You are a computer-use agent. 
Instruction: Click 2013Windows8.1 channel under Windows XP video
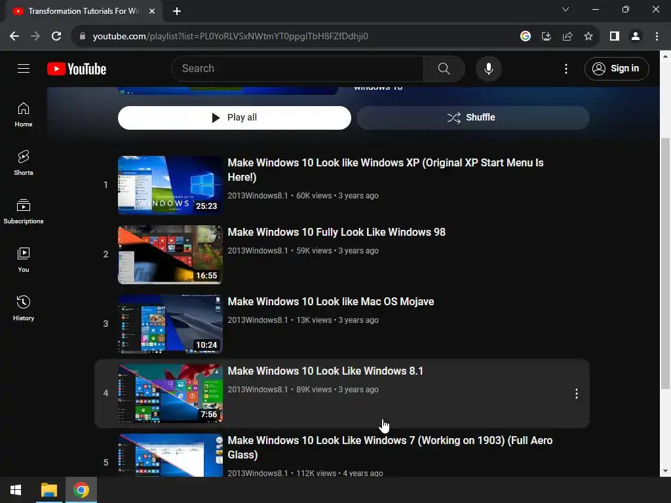tap(258, 195)
